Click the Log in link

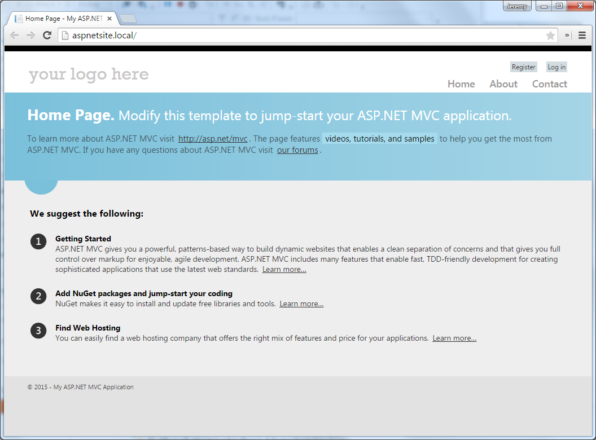click(556, 67)
